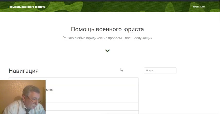
Task: Open the НАВИГАЦИЯ menu in the header
Action: point(199,7)
